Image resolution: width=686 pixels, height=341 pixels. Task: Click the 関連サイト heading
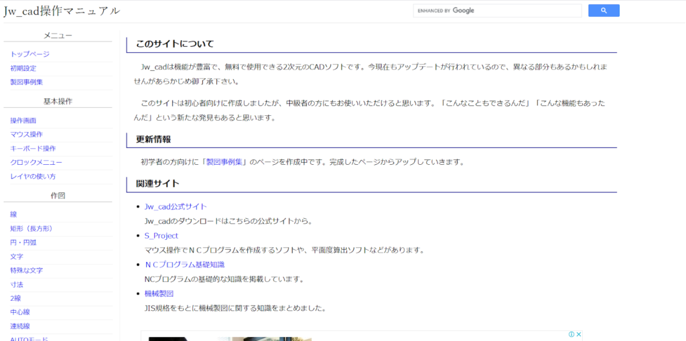pyautogui.click(x=157, y=184)
